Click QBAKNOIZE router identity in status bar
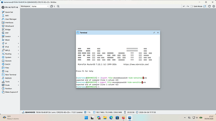The height and width of the screenshot is (121, 216). coord(30,112)
